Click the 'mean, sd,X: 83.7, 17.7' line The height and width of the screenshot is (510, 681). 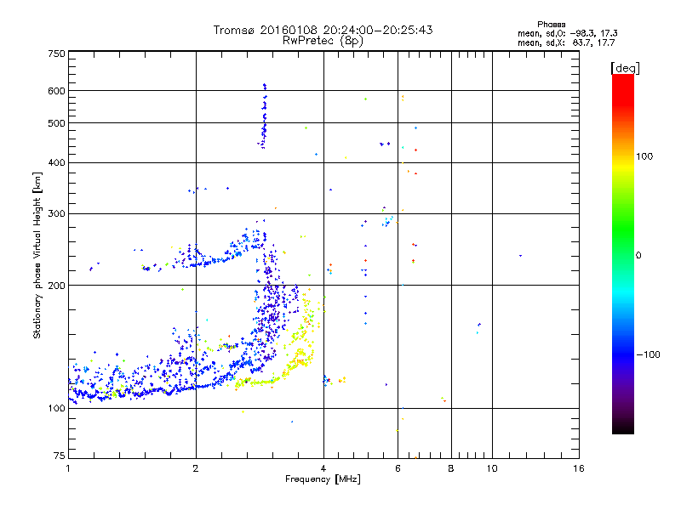point(566,42)
